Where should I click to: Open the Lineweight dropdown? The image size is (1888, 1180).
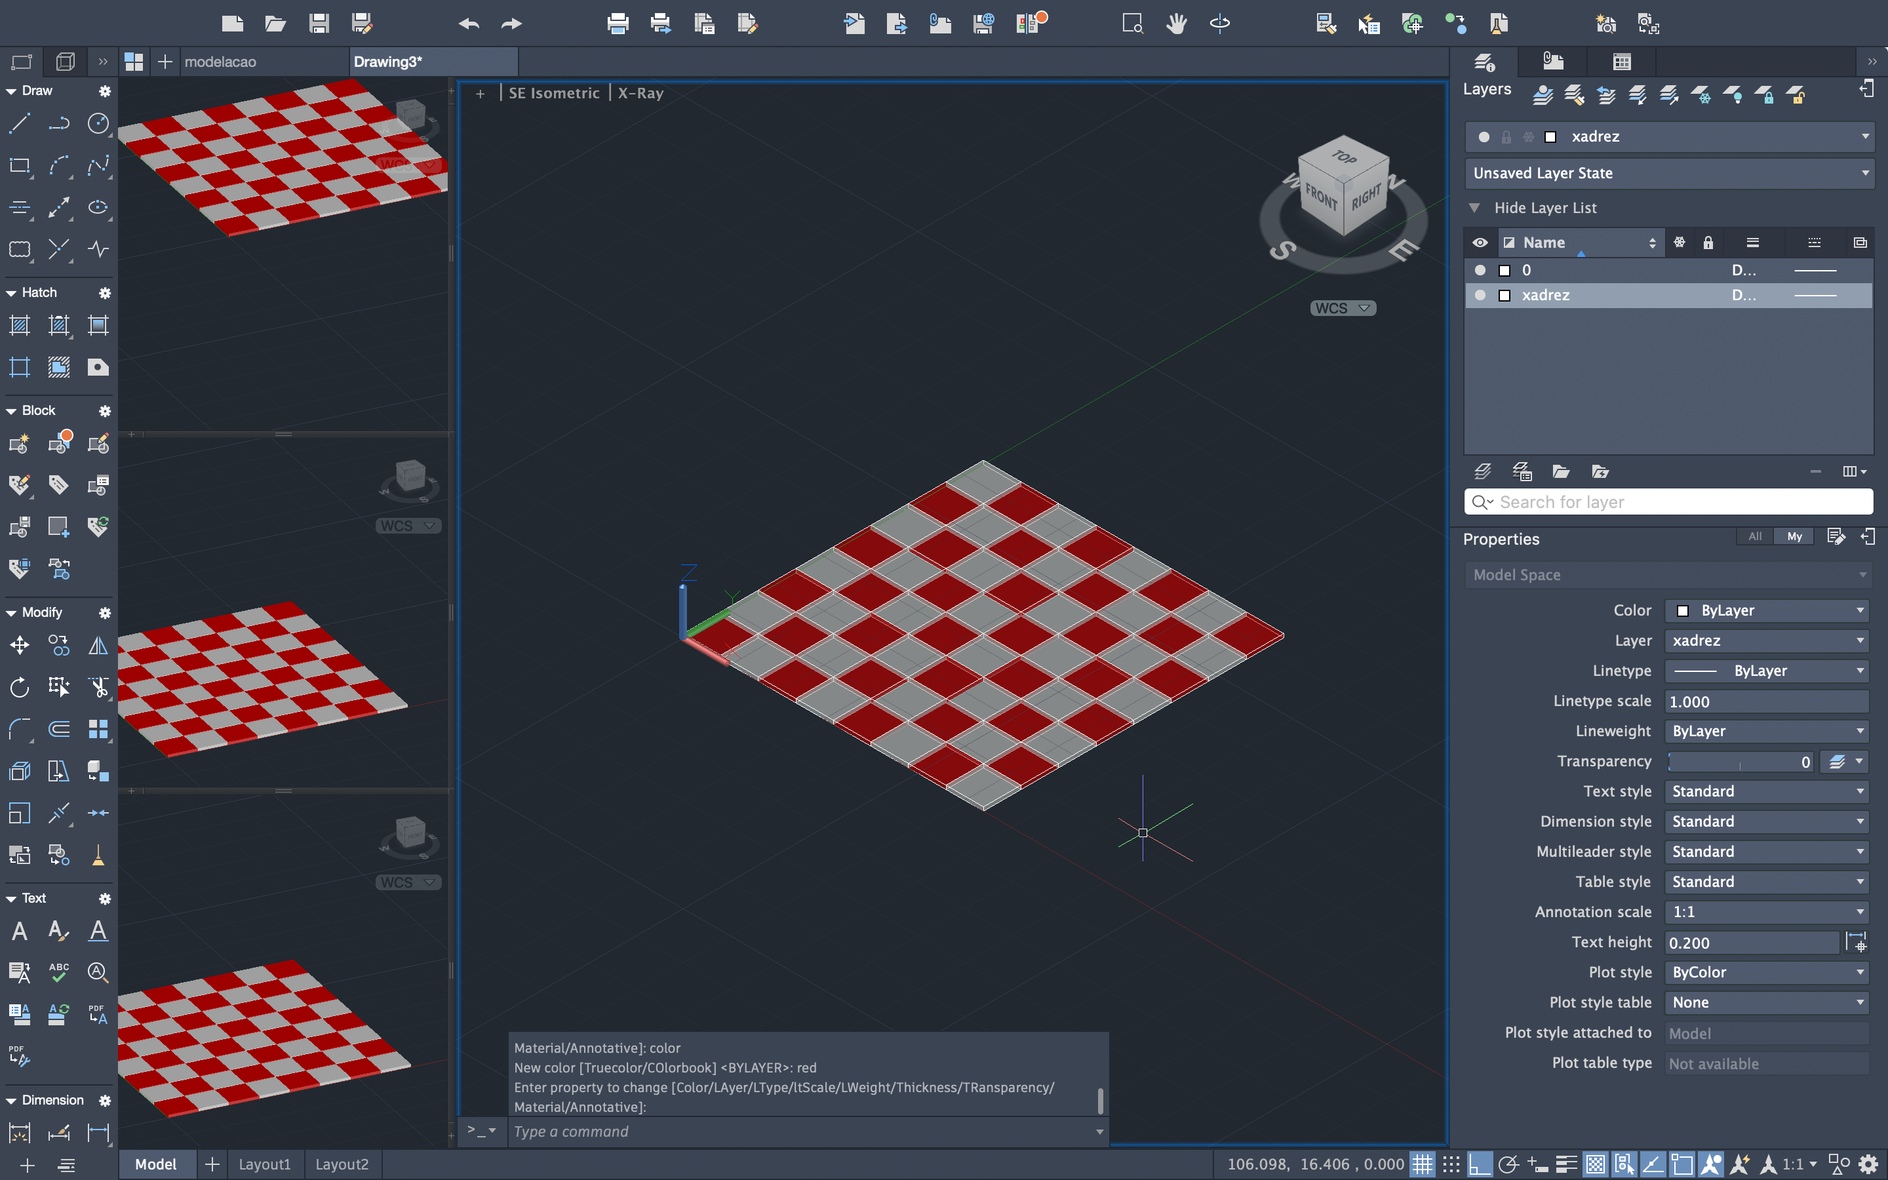click(x=1766, y=731)
